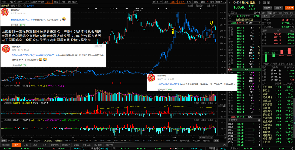Click the panel pop-out icon at bottom right of tabs

[x=224, y=145]
